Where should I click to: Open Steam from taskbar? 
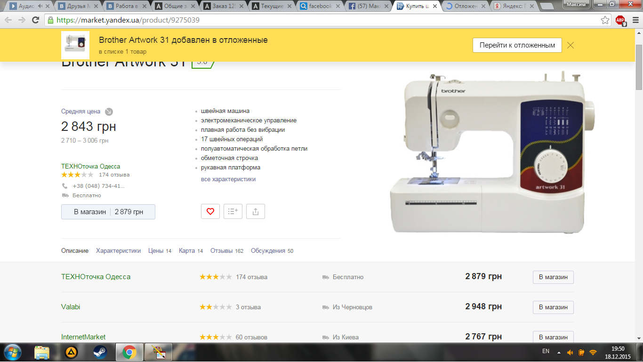100,352
